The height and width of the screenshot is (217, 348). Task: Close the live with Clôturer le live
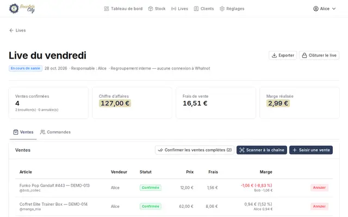tap(319, 55)
